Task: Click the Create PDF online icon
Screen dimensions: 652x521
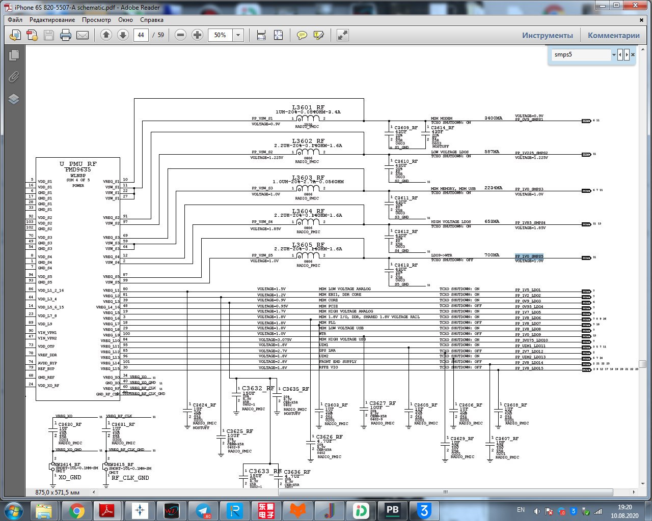Action: click(x=15, y=35)
